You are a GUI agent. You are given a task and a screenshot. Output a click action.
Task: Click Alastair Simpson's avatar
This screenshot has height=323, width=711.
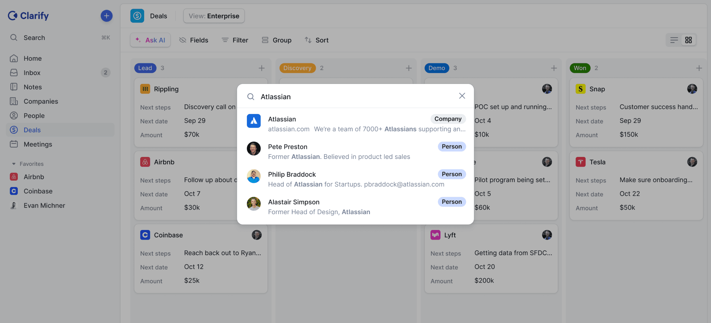coord(254,204)
